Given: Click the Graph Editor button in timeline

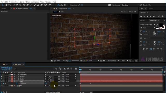Looking at the screenshot, I should pyautogui.click(x=76, y=69).
